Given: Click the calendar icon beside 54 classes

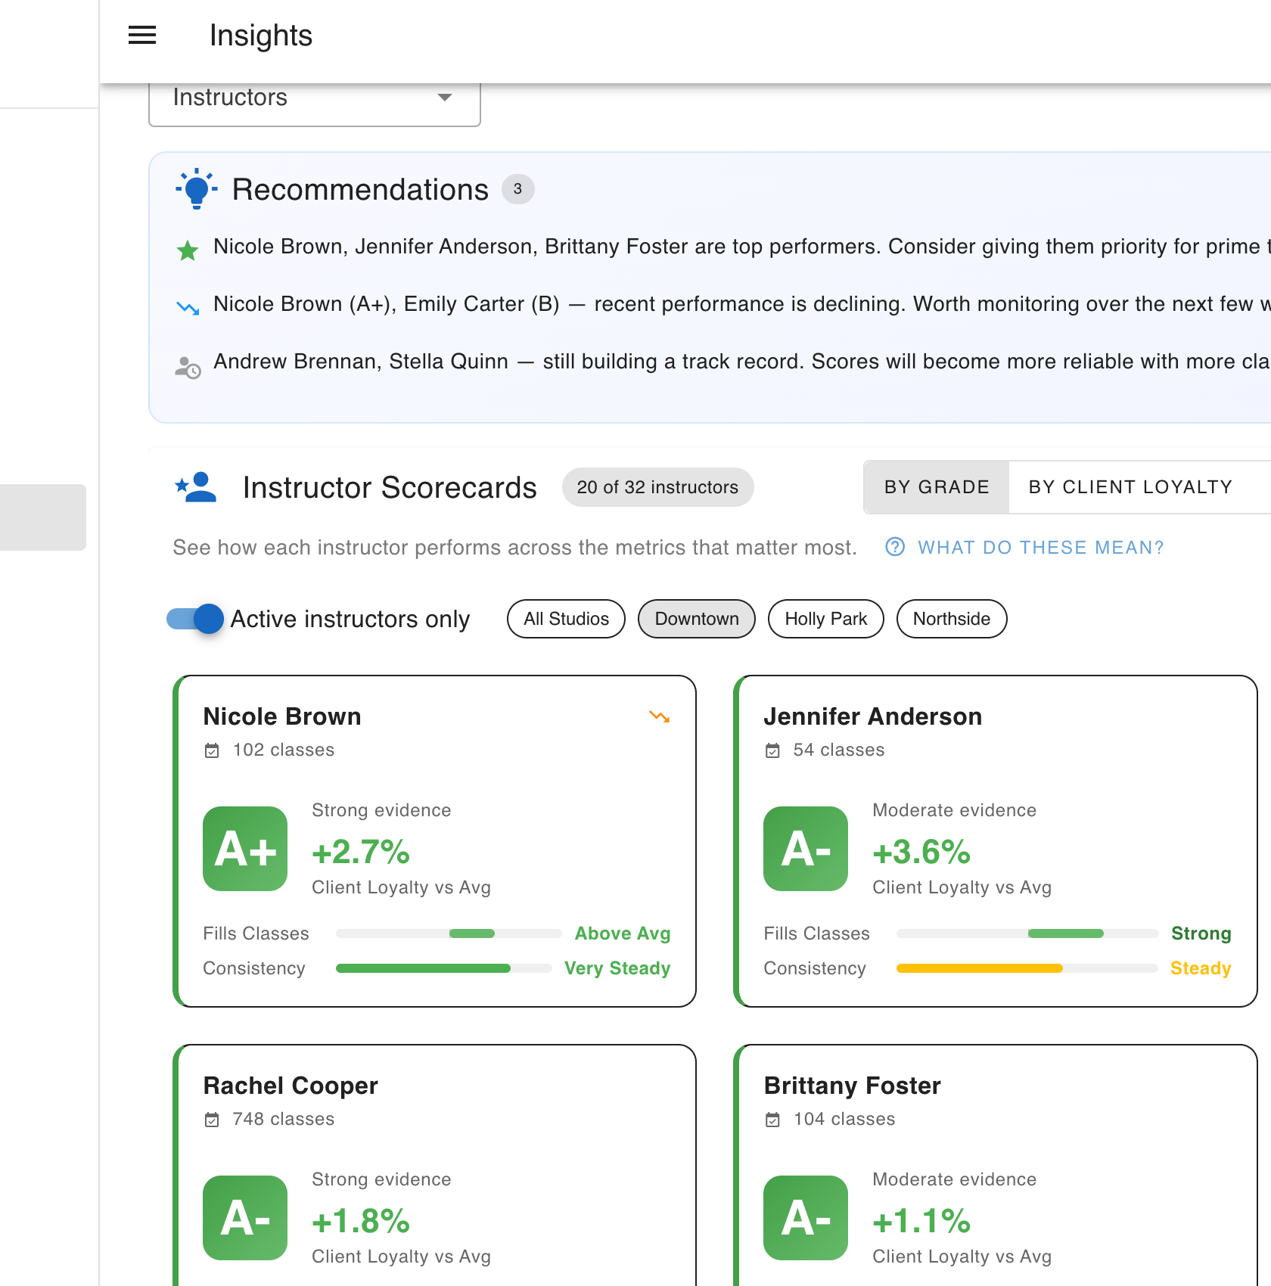Looking at the screenshot, I should coord(772,750).
